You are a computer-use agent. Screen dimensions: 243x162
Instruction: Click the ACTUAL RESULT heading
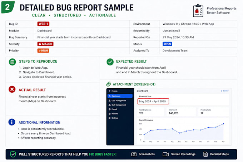(x=32, y=90)
